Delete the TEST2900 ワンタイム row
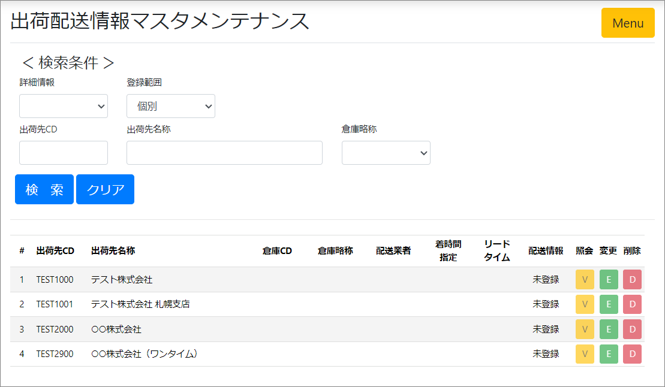Screen dimensions: 665x387 pyautogui.click(x=632, y=354)
